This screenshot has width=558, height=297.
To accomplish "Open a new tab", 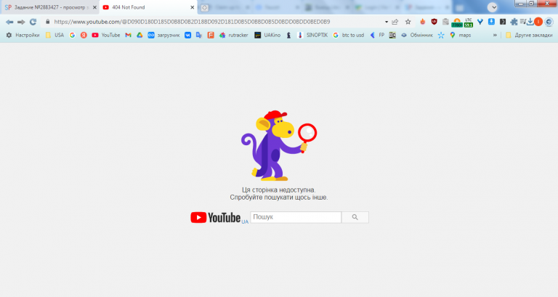I will coord(204,7).
